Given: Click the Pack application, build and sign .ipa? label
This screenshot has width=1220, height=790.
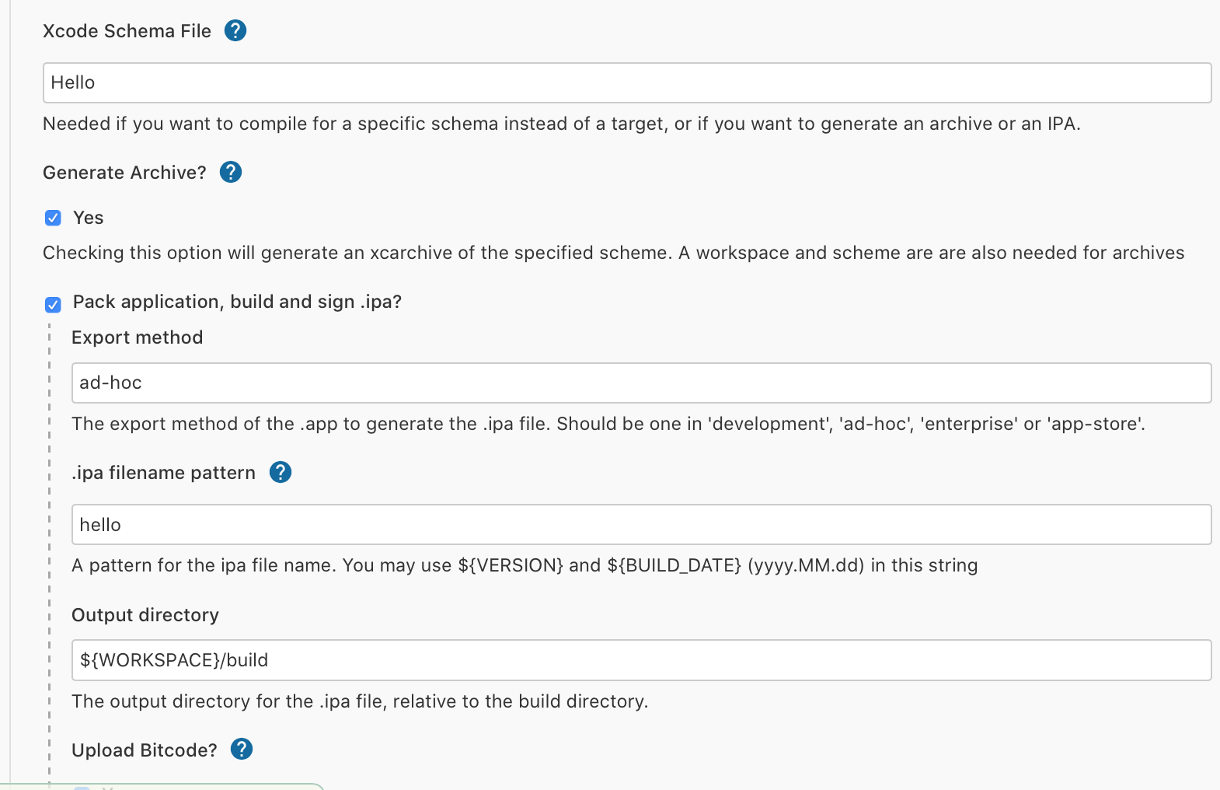Looking at the screenshot, I should pos(237,302).
